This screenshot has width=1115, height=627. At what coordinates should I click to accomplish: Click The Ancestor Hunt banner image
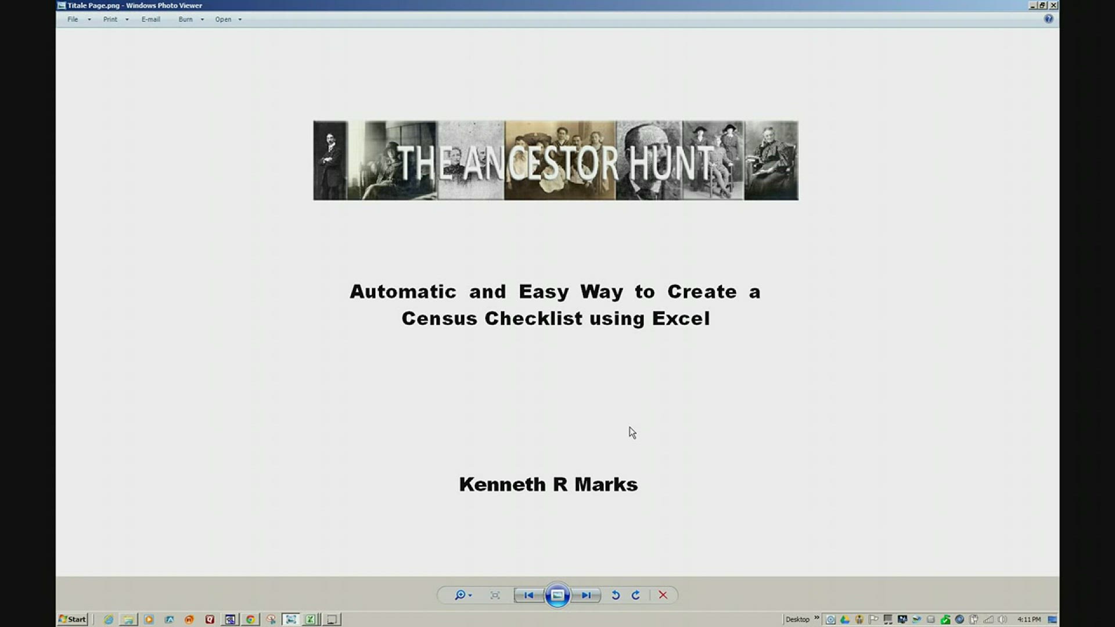555,160
